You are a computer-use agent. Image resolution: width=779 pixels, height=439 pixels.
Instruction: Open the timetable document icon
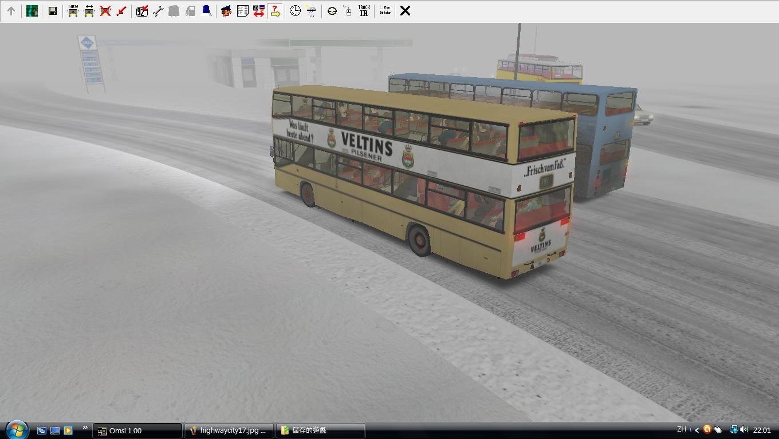point(242,11)
